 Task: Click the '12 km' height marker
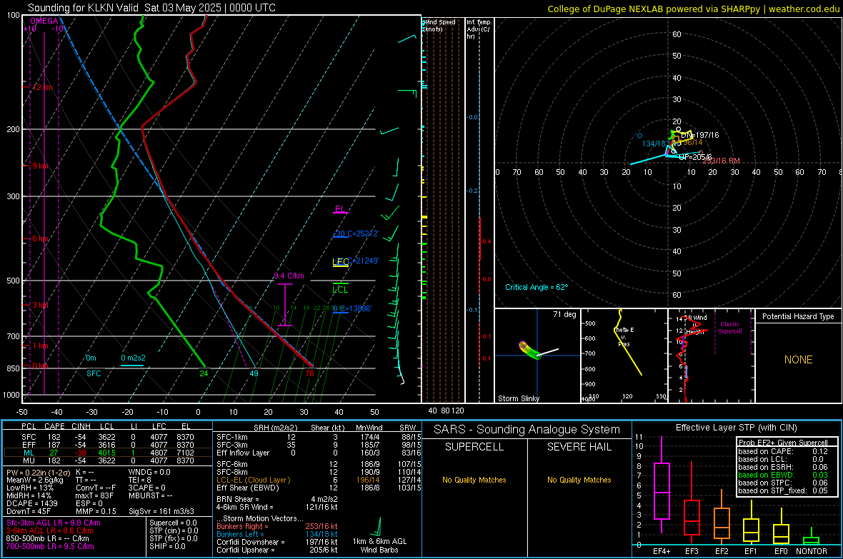[42, 87]
